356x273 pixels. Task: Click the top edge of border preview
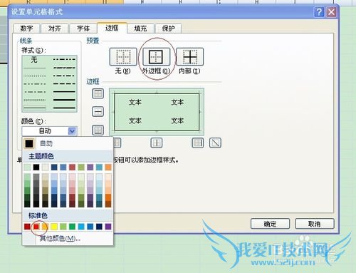pos(157,93)
